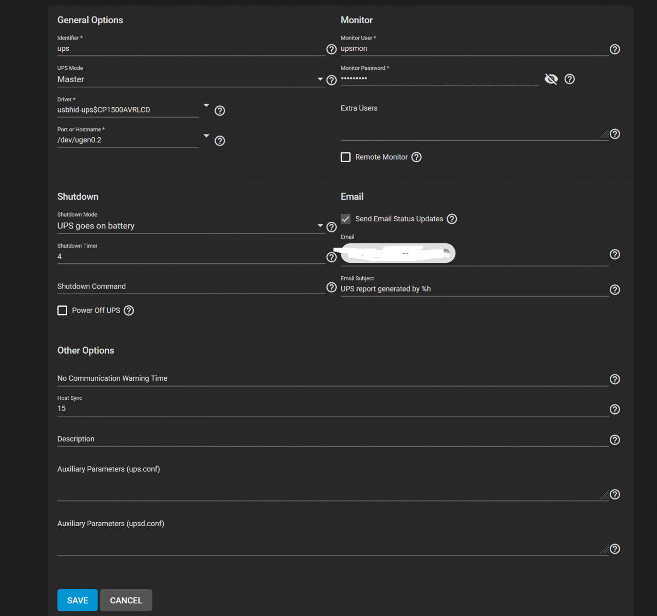657x616 pixels.
Task: Show help for No Communication Warning Time
Action: coord(615,379)
